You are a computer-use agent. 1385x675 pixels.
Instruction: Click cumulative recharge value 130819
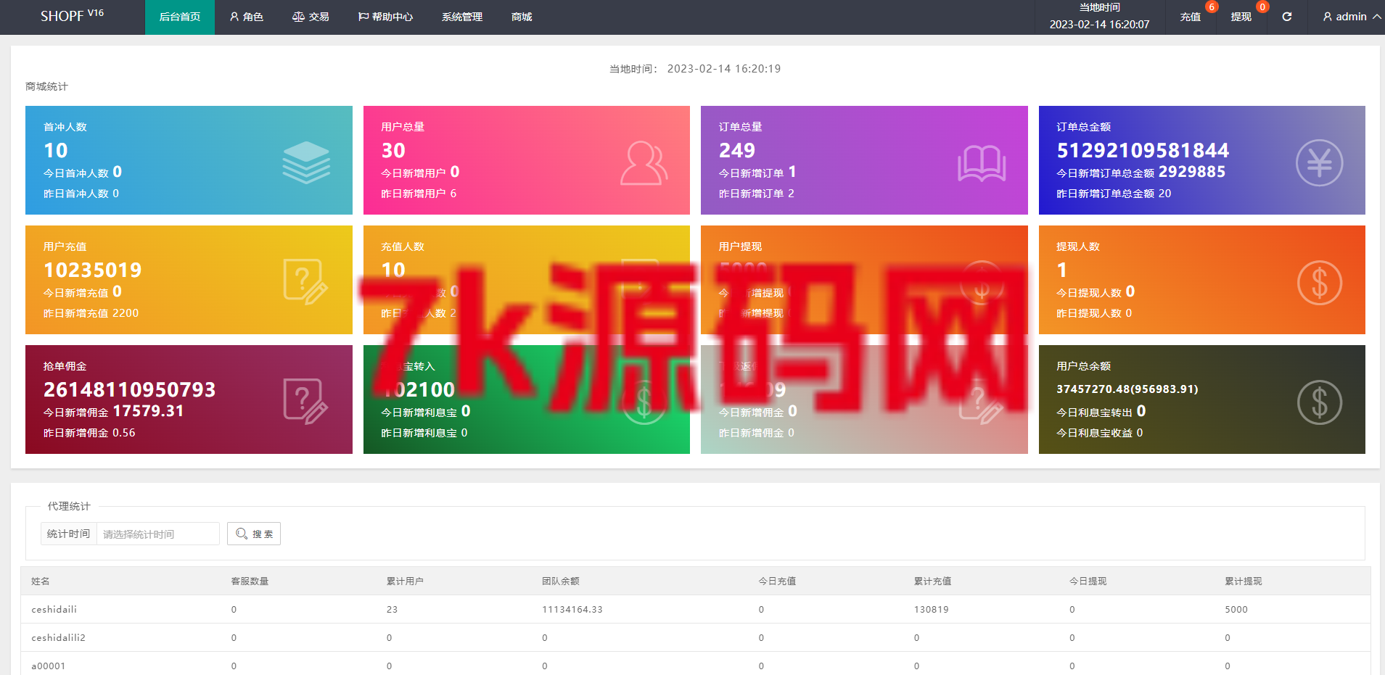coord(932,609)
